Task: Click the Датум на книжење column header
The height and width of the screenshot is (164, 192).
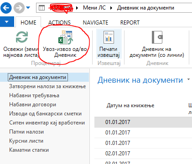Action: (x=130, y=105)
